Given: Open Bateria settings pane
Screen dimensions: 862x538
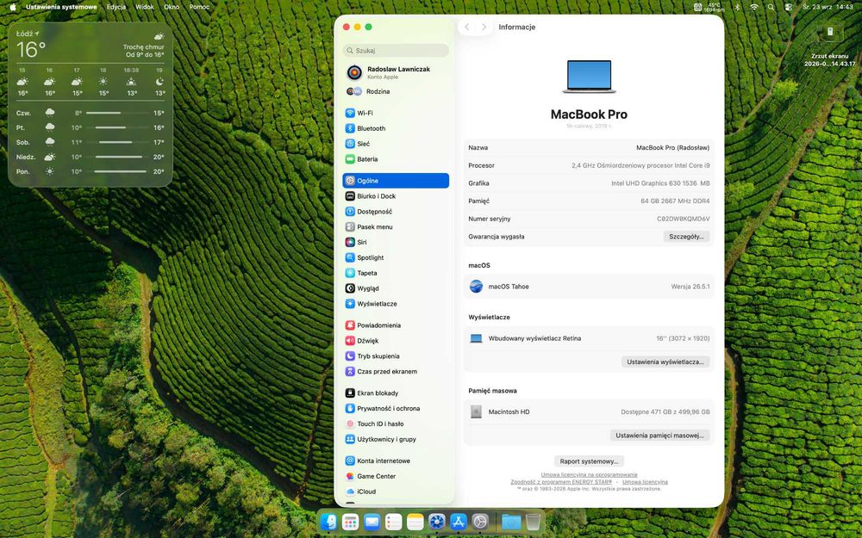Looking at the screenshot, I should coord(396,159).
